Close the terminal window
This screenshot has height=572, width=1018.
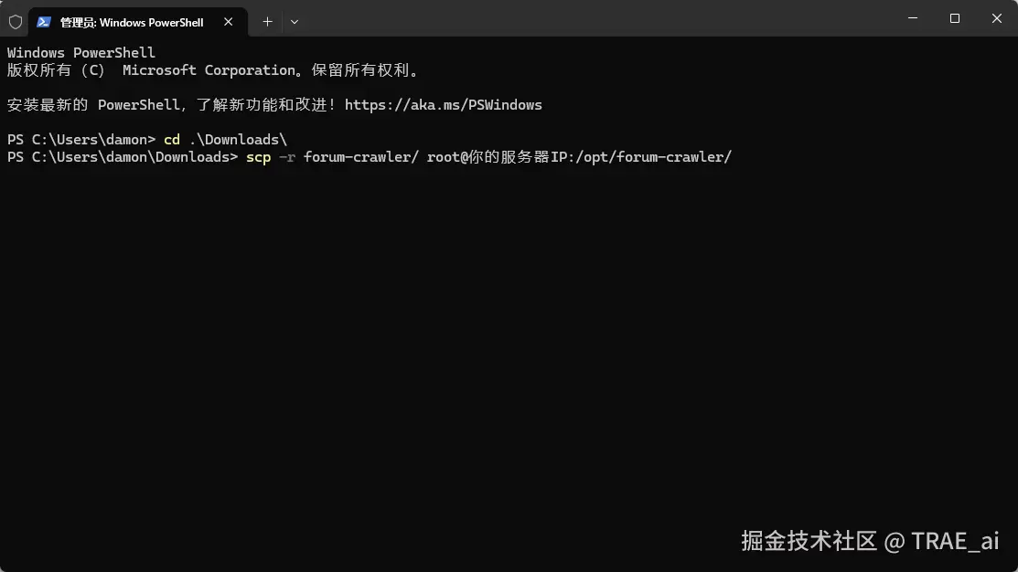pos(997,18)
